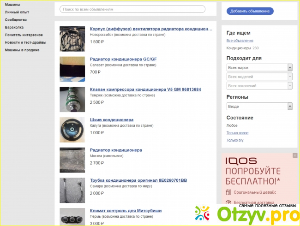Viewport: 300px width, 226px height.
Task: Click the Трубка кондиционера pipe thumbnail
Action: click(72, 190)
